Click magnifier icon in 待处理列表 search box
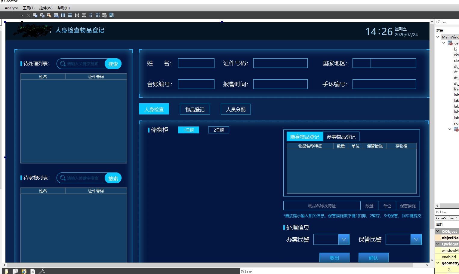 63,64
